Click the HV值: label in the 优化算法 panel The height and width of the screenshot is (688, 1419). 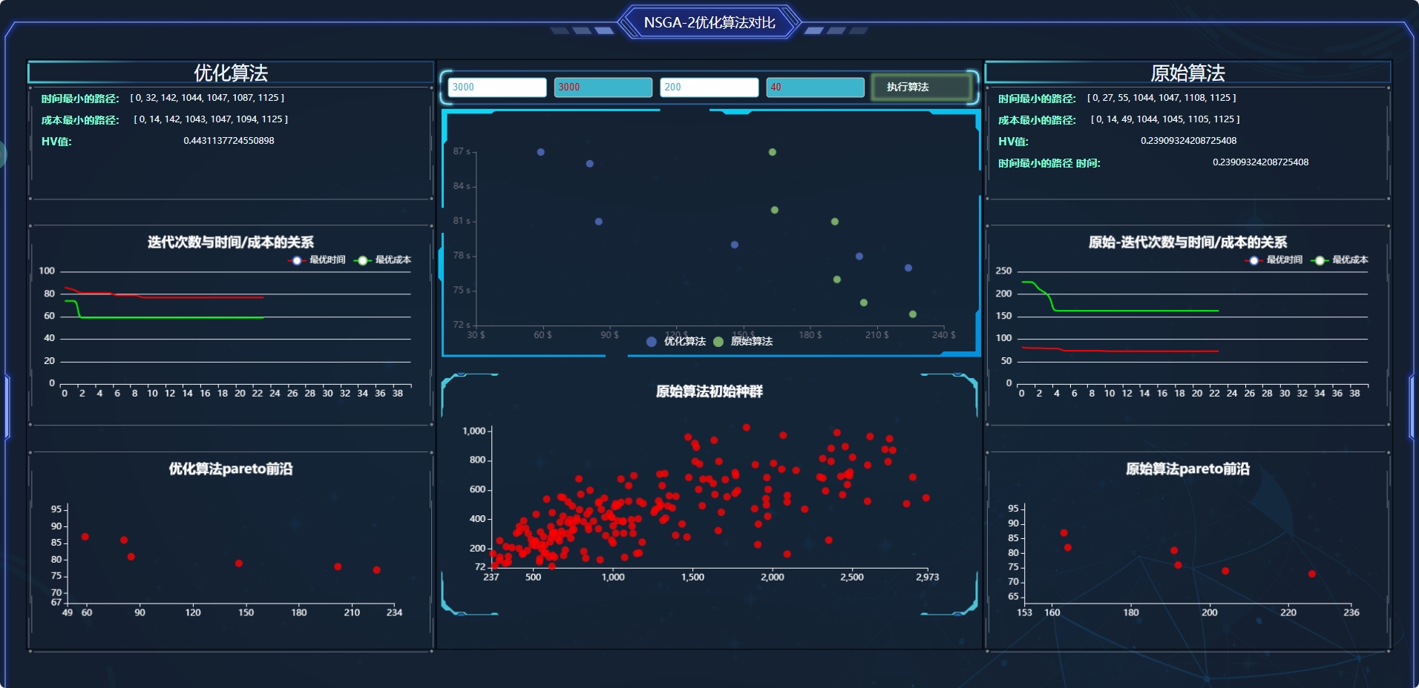(x=56, y=142)
